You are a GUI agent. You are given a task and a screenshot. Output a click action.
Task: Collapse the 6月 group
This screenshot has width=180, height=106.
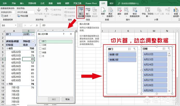coord(7,49)
